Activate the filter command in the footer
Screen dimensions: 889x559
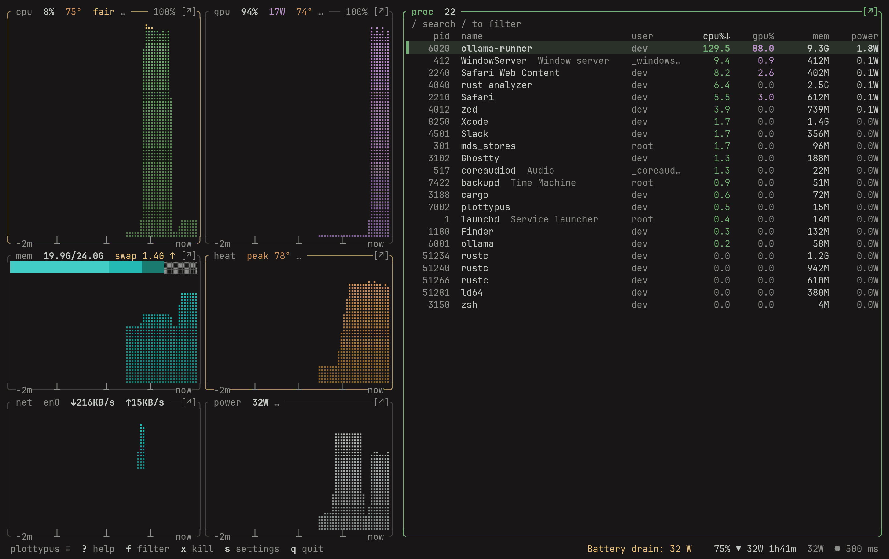148,549
